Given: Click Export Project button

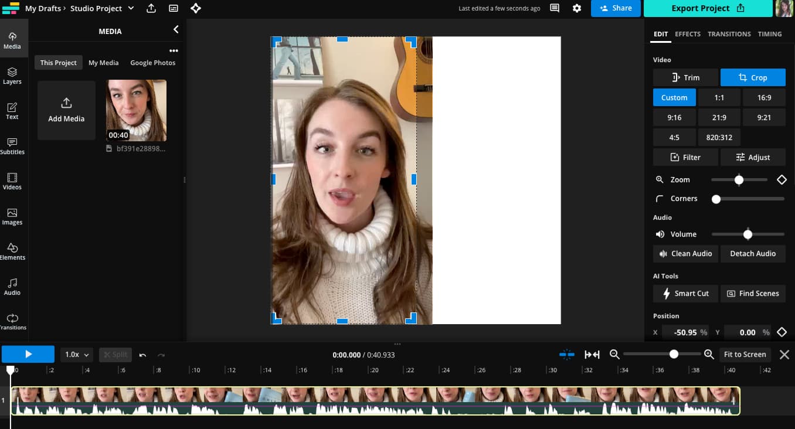Looking at the screenshot, I should point(708,8).
